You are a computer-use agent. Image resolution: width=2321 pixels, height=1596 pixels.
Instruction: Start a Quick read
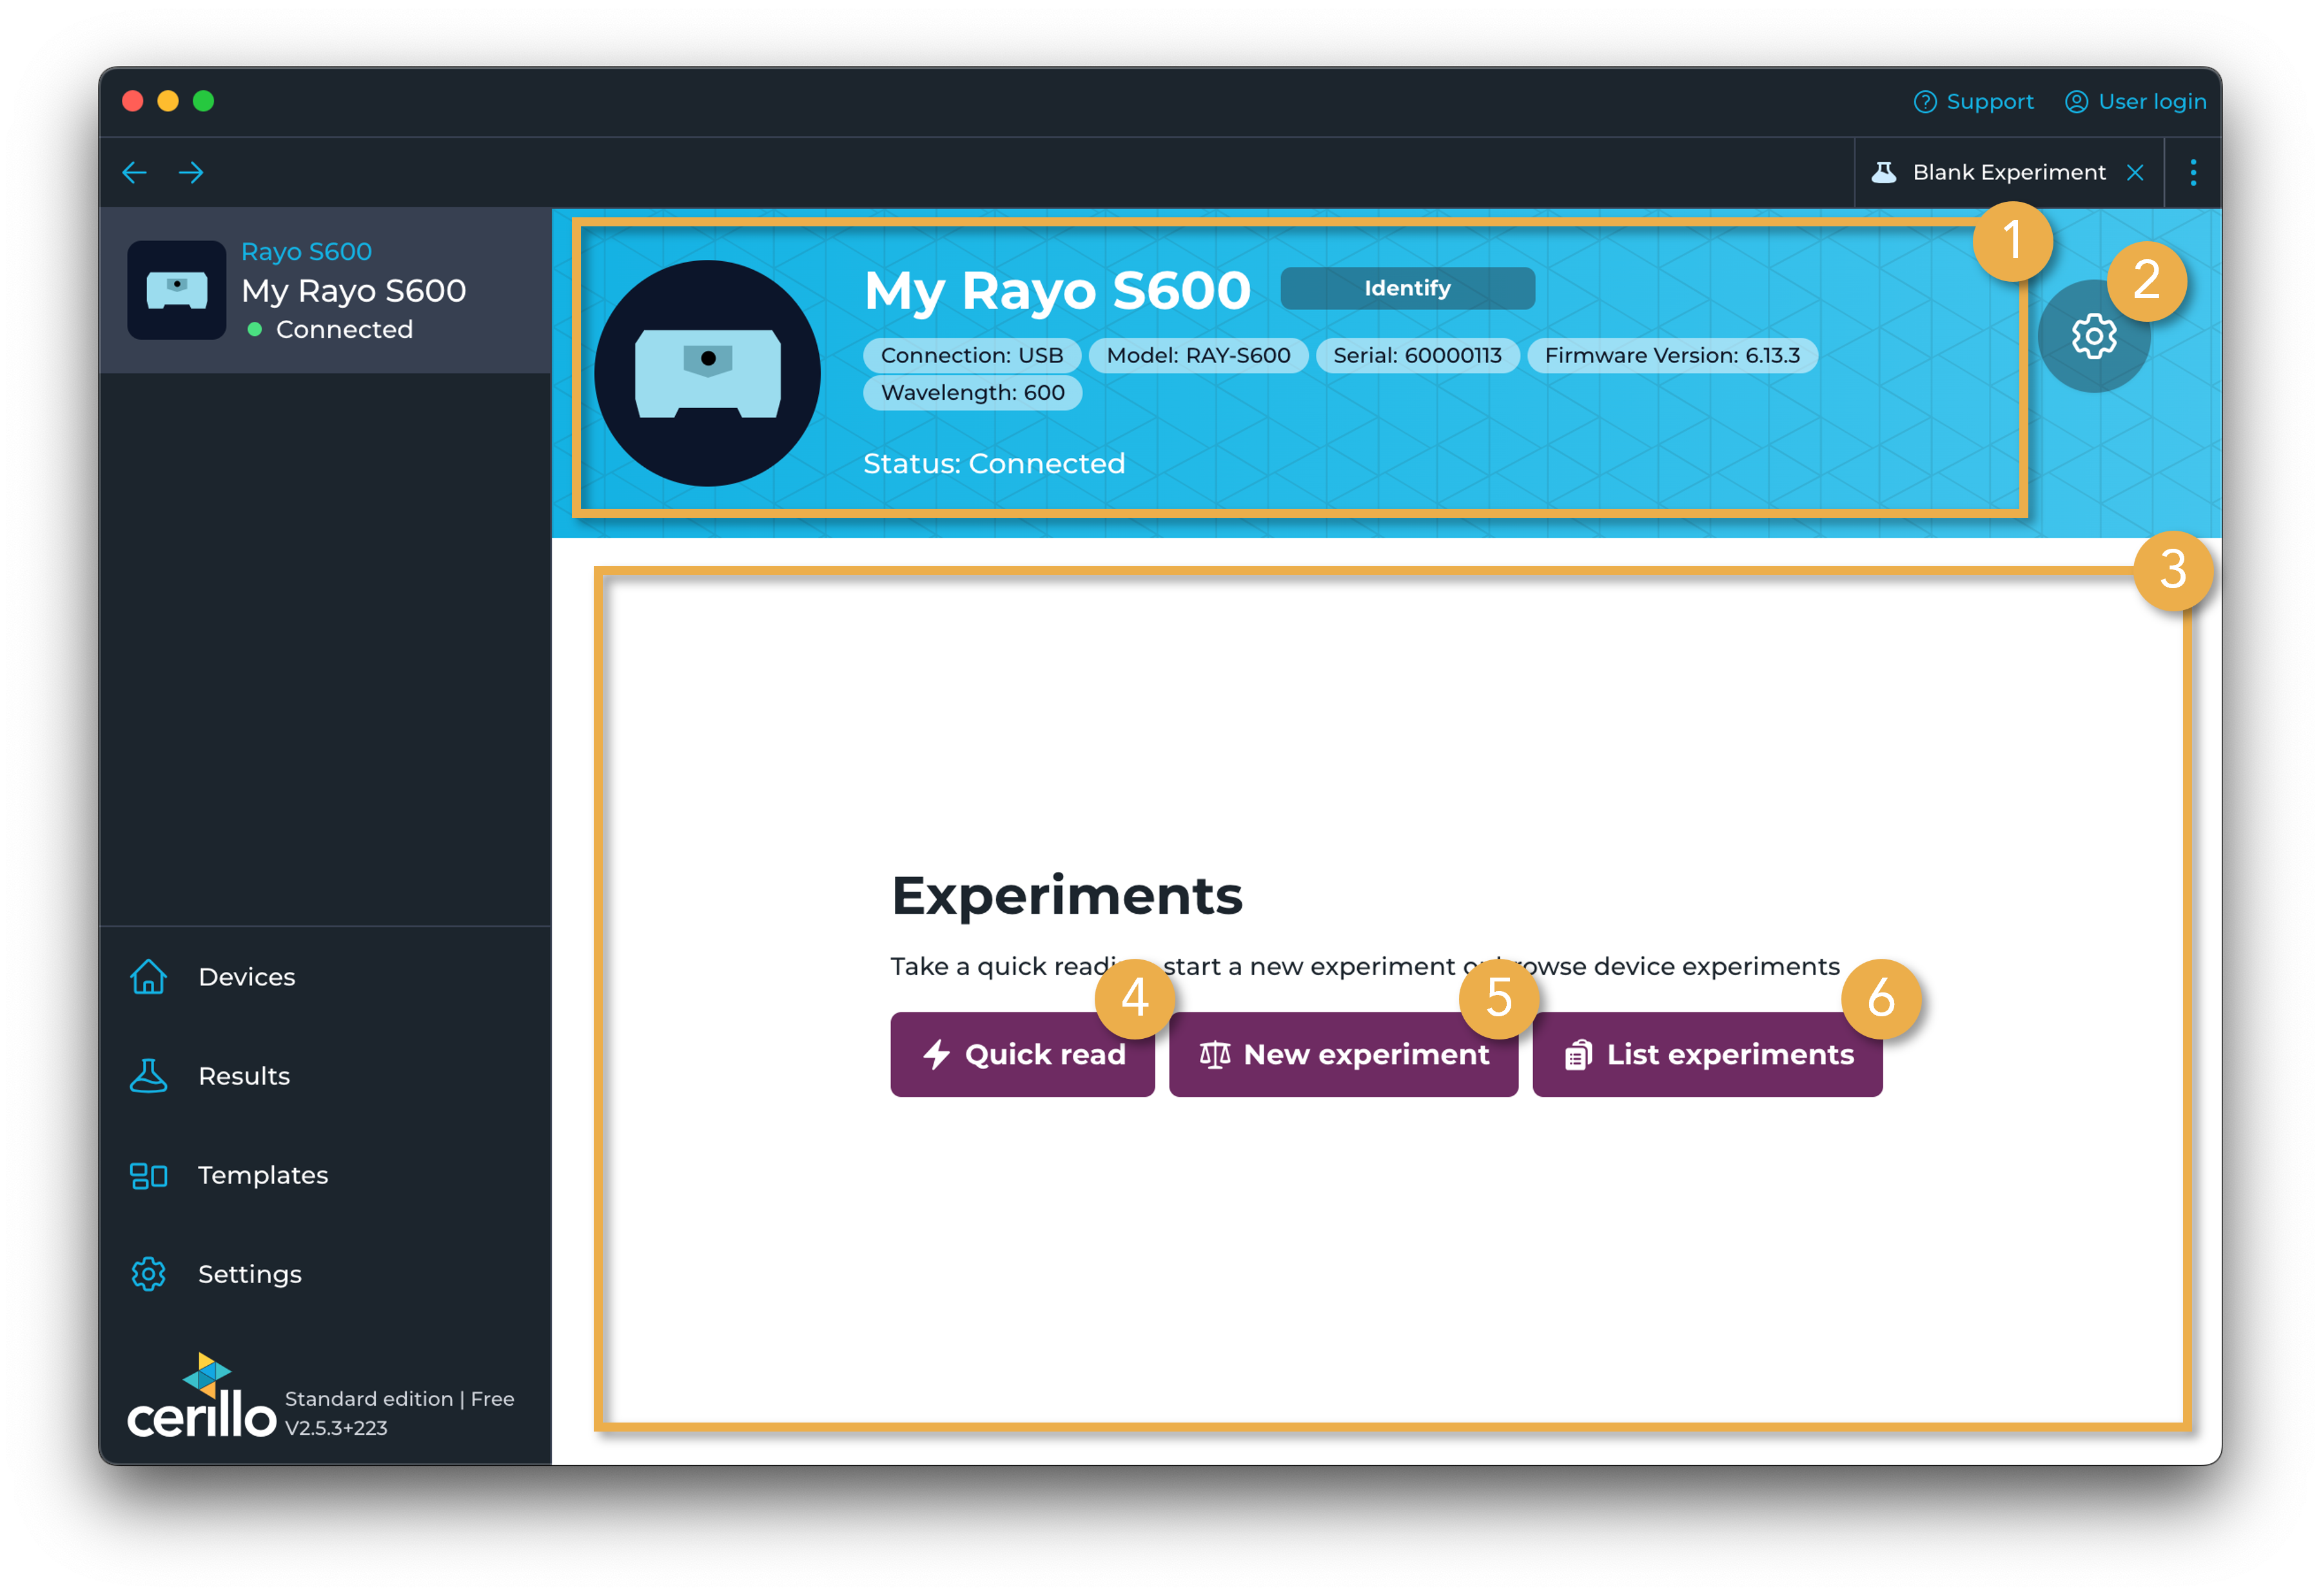1021,1055
